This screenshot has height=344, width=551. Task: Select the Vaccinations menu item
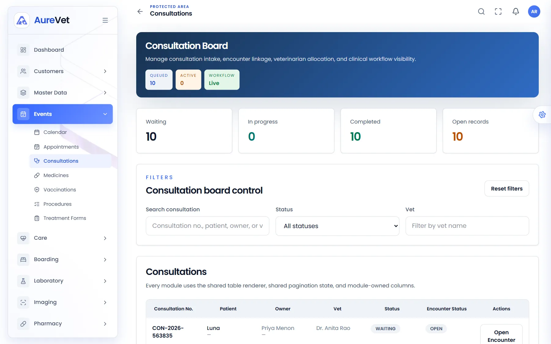tap(70, 190)
